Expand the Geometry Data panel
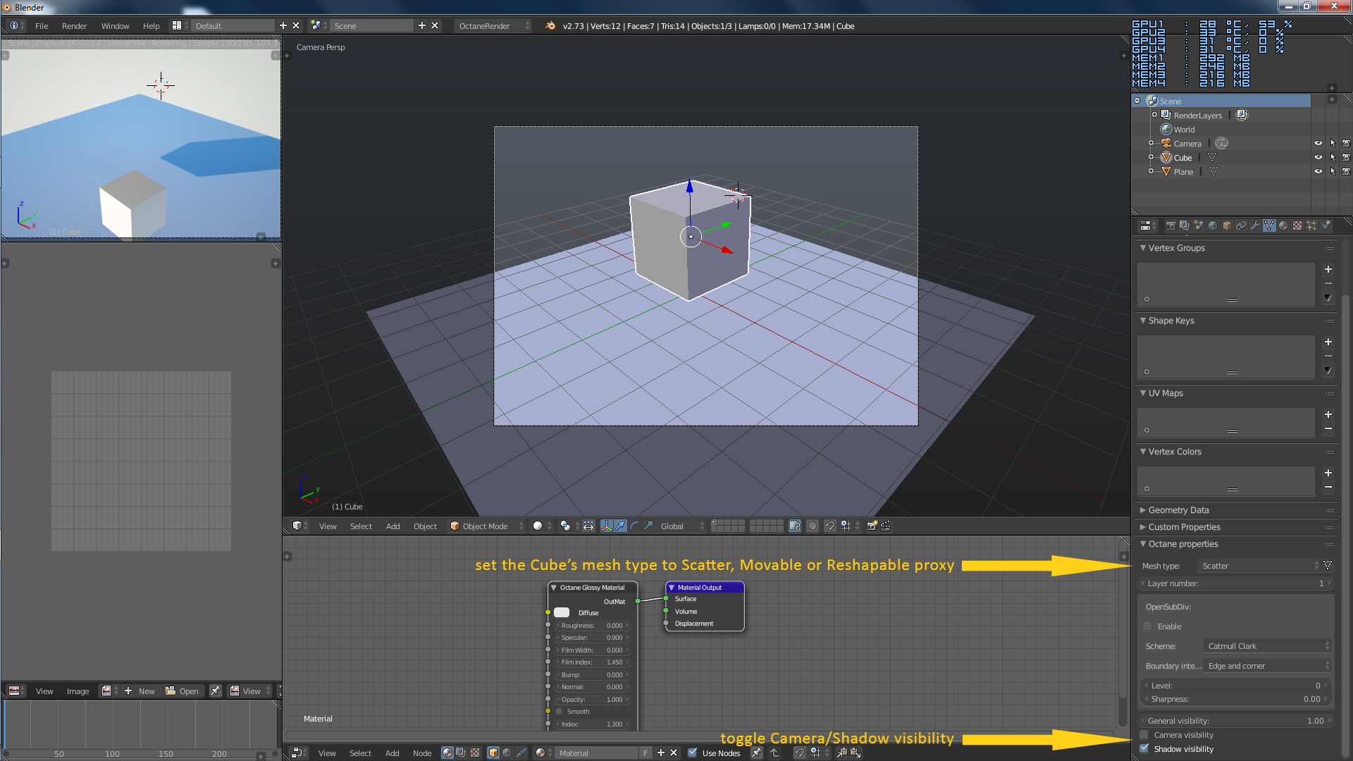 point(1178,510)
